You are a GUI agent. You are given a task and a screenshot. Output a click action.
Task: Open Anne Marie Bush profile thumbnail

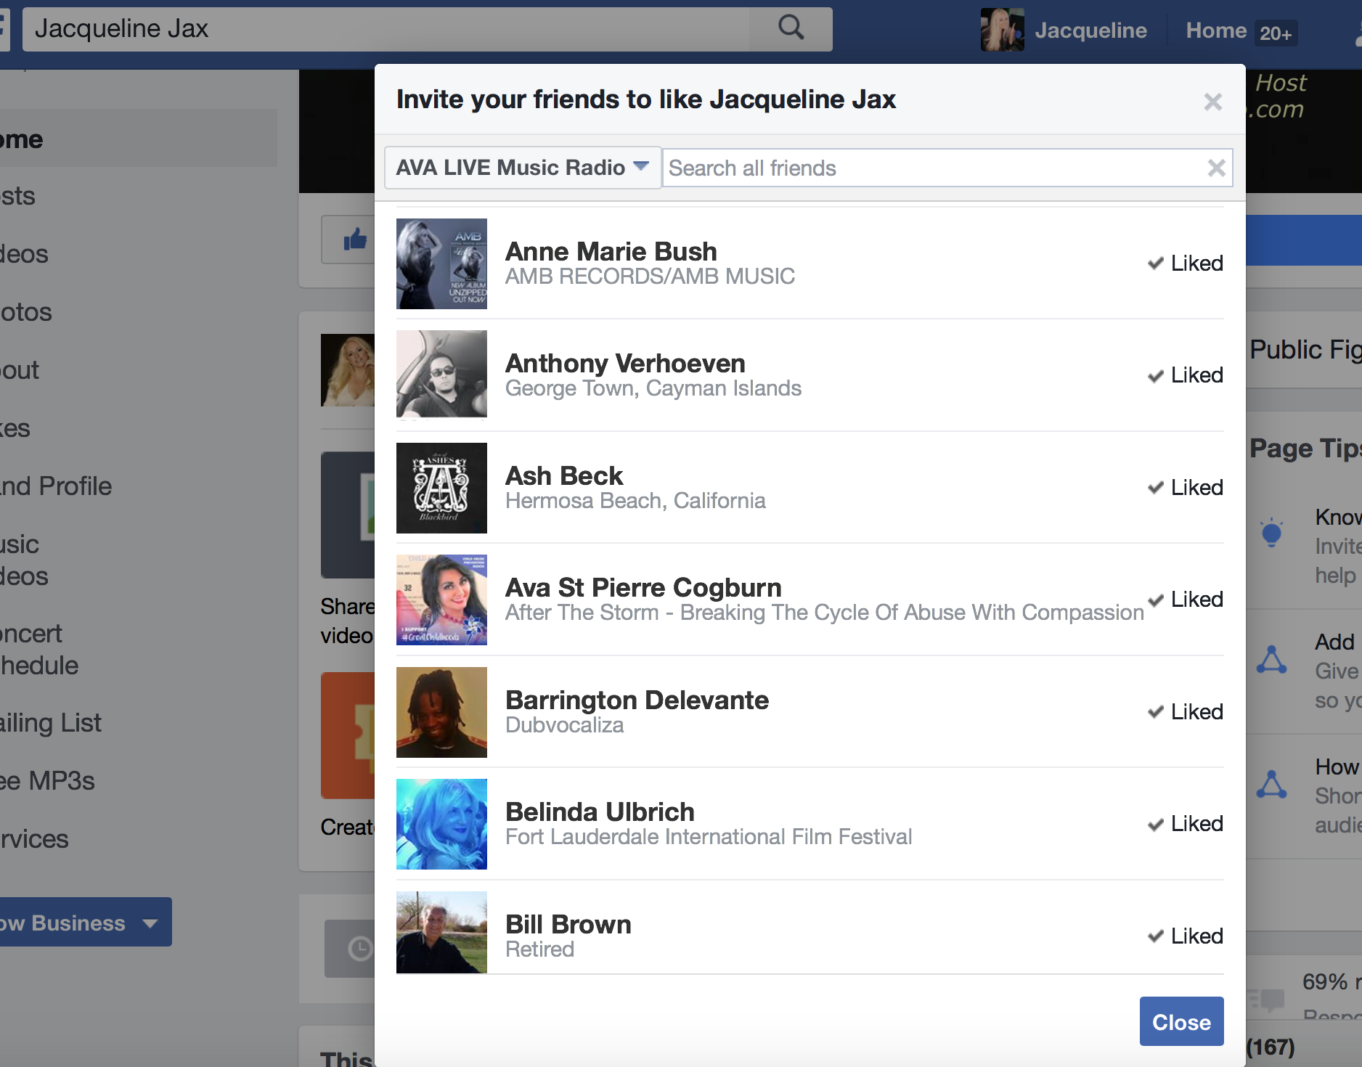(x=441, y=263)
